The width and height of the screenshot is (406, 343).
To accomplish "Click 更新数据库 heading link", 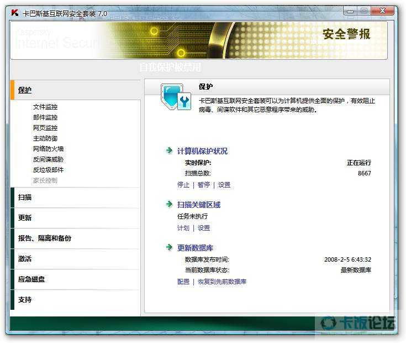I will (195, 248).
